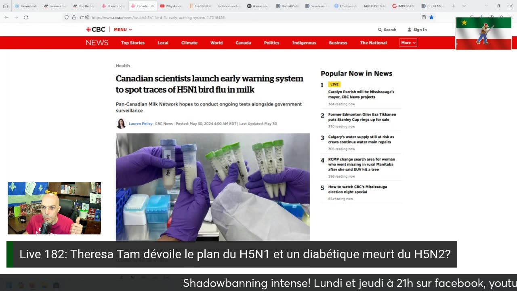This screenshot has height=291, width=517.
Task: Click the webcam overlay of the streamer
Action: 54,208
